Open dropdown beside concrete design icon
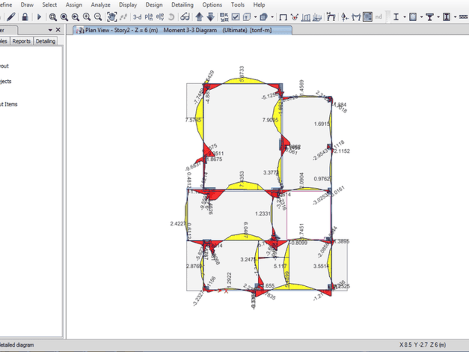Screen dimensions: 469x352 click(x=421, y=17)
